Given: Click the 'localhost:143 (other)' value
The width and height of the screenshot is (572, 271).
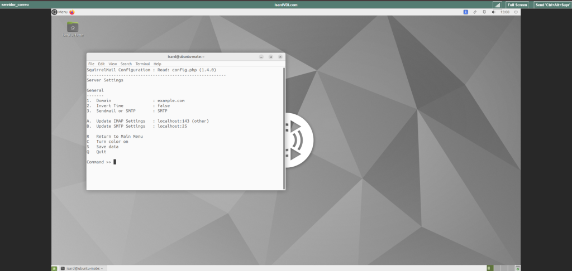Looking at the screenshot, I should [x=183, y=121].
